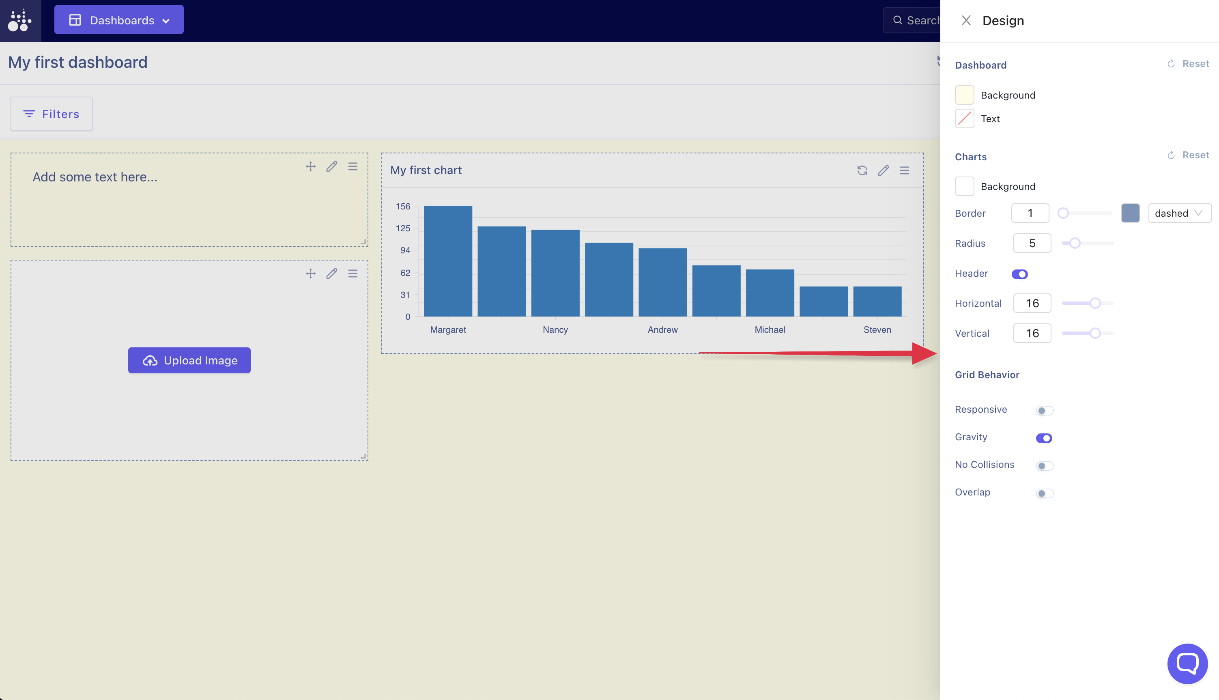The height and width of the screenshot is (700, 1219).
Task: Pick the chart border color swatch
Action: [x=1130, y=213]
